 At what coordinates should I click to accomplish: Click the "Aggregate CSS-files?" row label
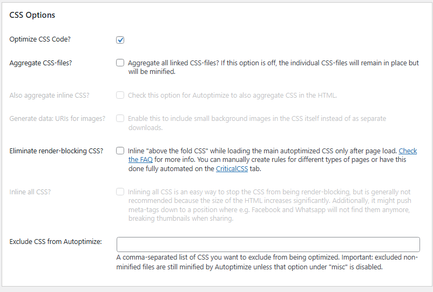pos(40,63)
